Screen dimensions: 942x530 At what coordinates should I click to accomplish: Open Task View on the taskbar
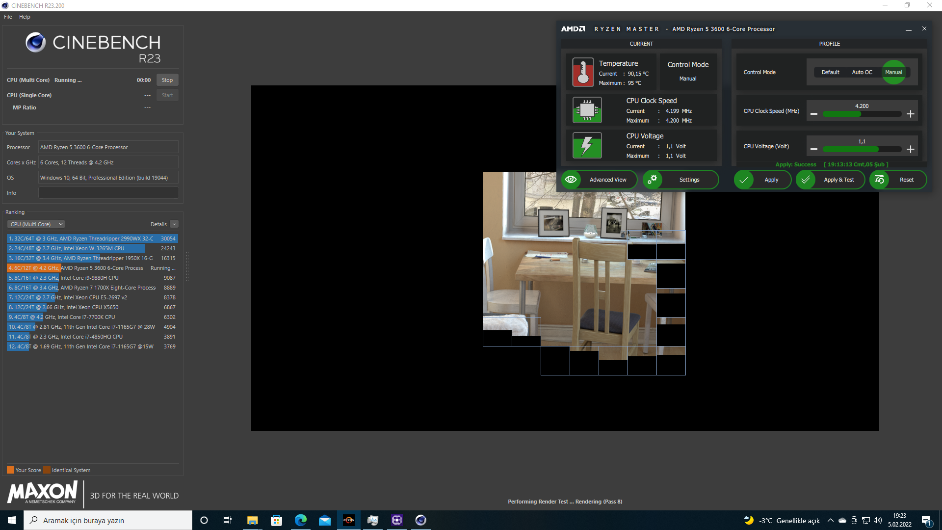[x=228, y=520]
